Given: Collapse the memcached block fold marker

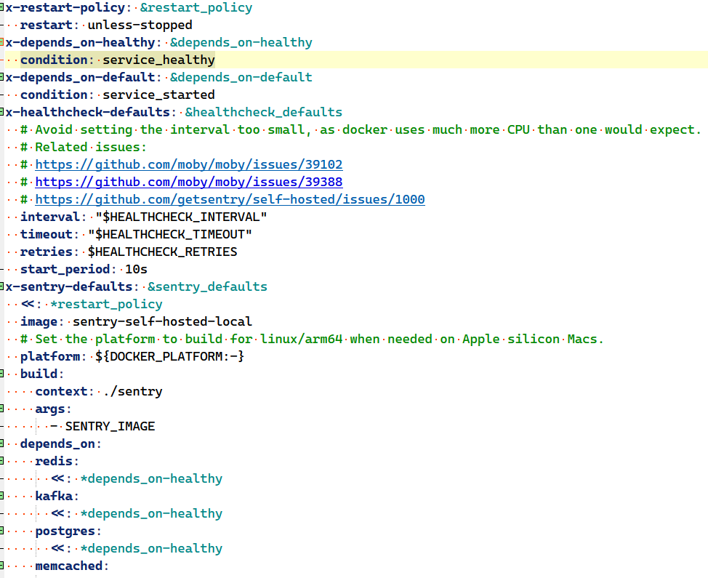Looking at the screenshot, I should tap(2, 566).
